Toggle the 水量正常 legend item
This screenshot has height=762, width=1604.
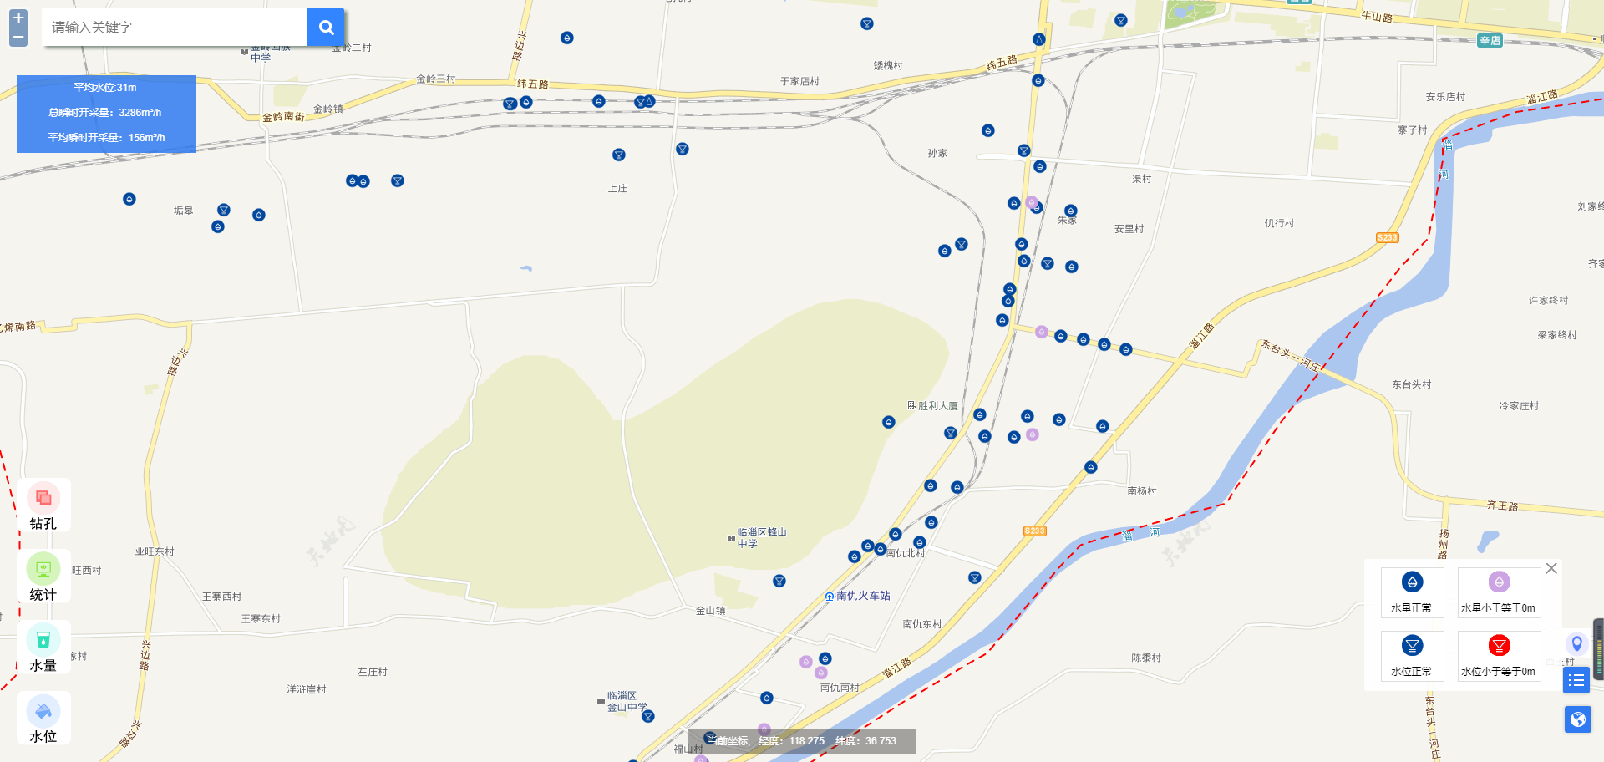point(1412,592)
